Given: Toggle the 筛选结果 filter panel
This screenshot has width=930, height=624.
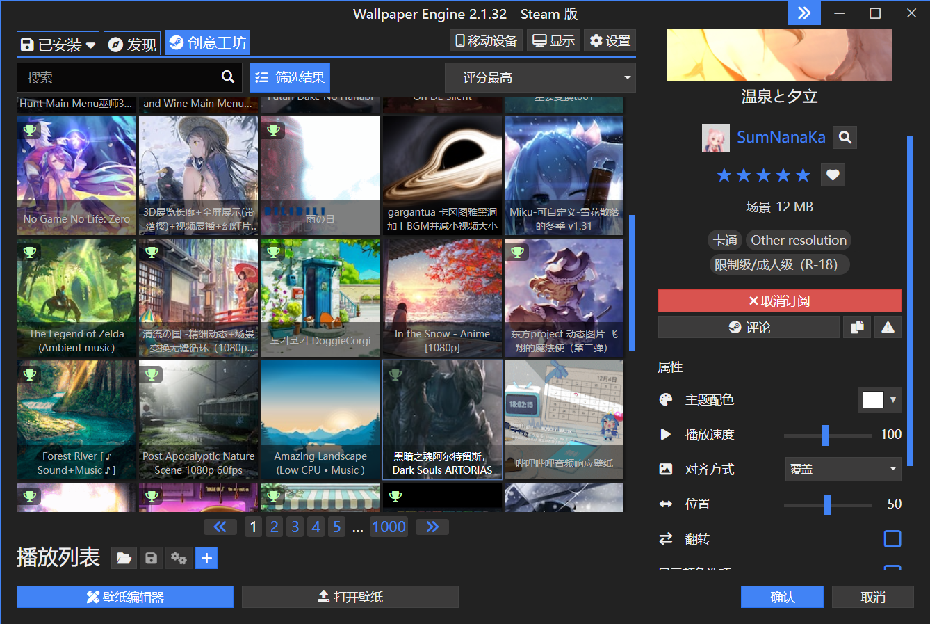Looking at the screenshot, I should click(x=290, y=78).
